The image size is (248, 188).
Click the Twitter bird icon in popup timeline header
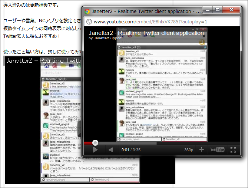click(205, 47)
